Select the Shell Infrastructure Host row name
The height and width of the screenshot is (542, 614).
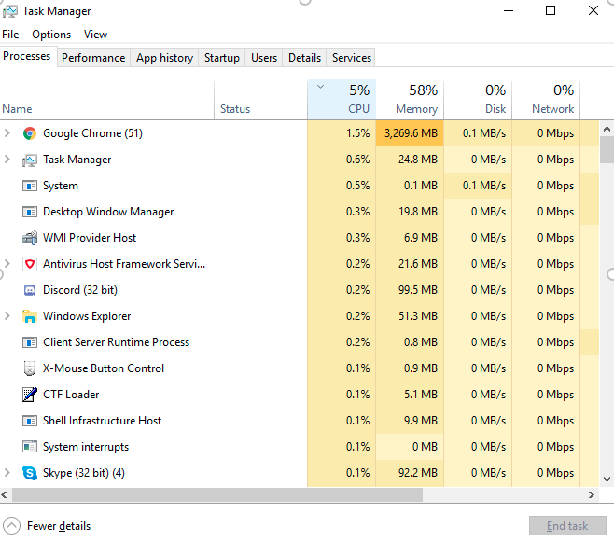click(103, 421)
